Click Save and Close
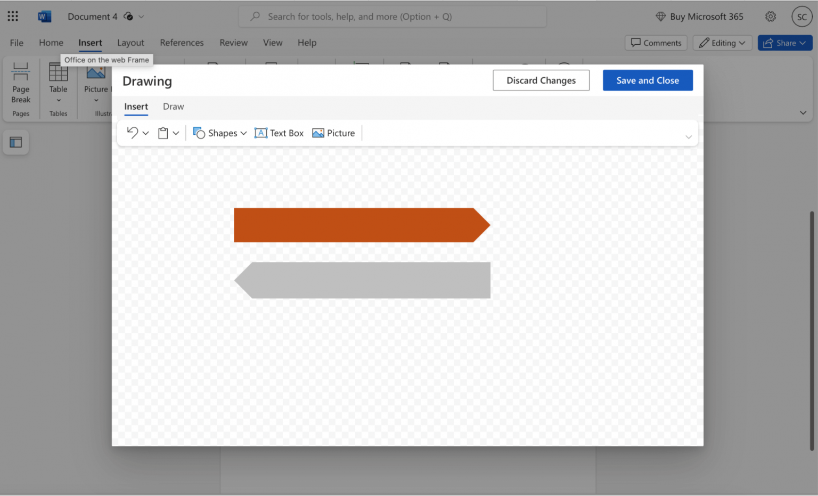Screen dimensions: 818x496 [647, 80]
